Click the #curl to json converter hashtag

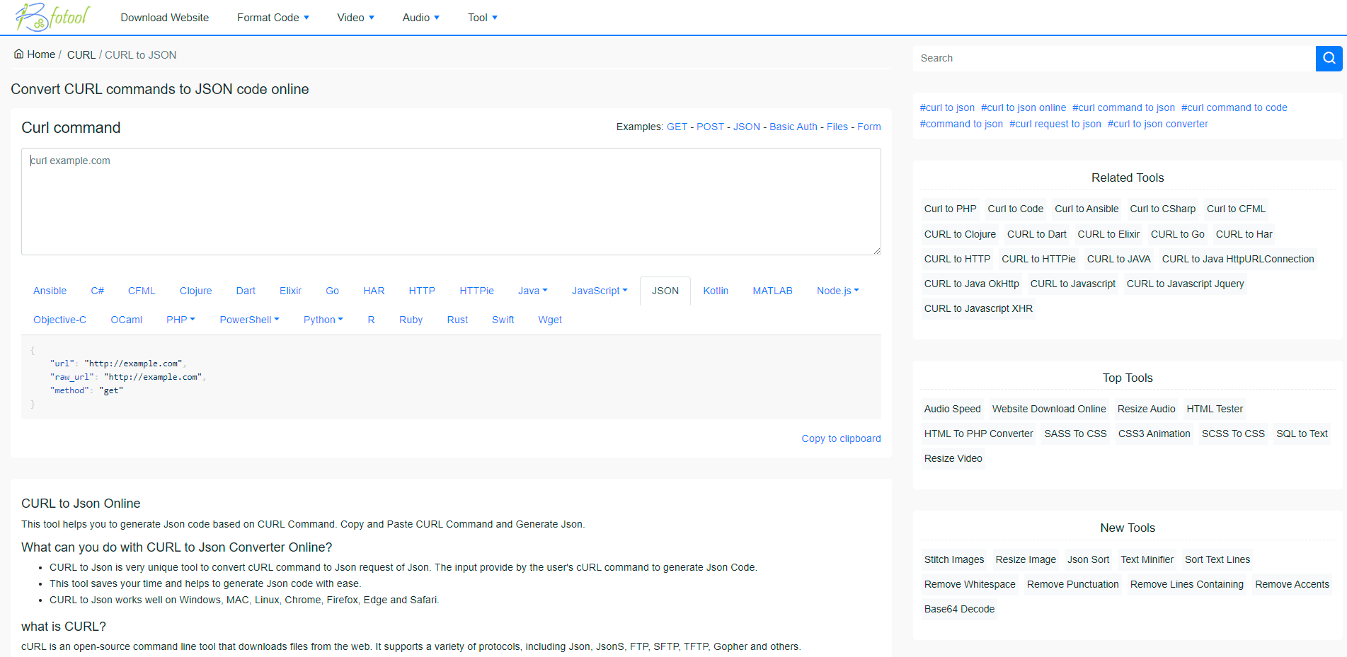pyautogui.click(x=1158, y=124)
